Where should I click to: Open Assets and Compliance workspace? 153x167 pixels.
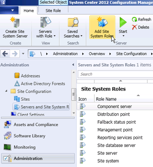[31, 125]
